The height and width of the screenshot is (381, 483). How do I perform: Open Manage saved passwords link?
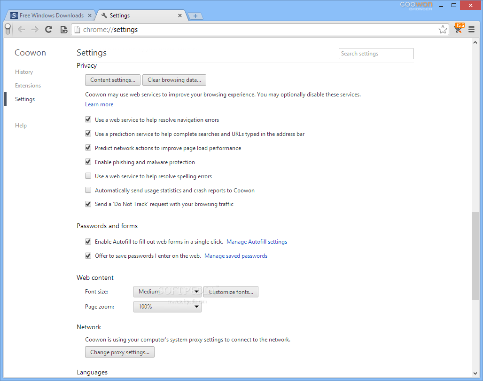tap(236, 256)
